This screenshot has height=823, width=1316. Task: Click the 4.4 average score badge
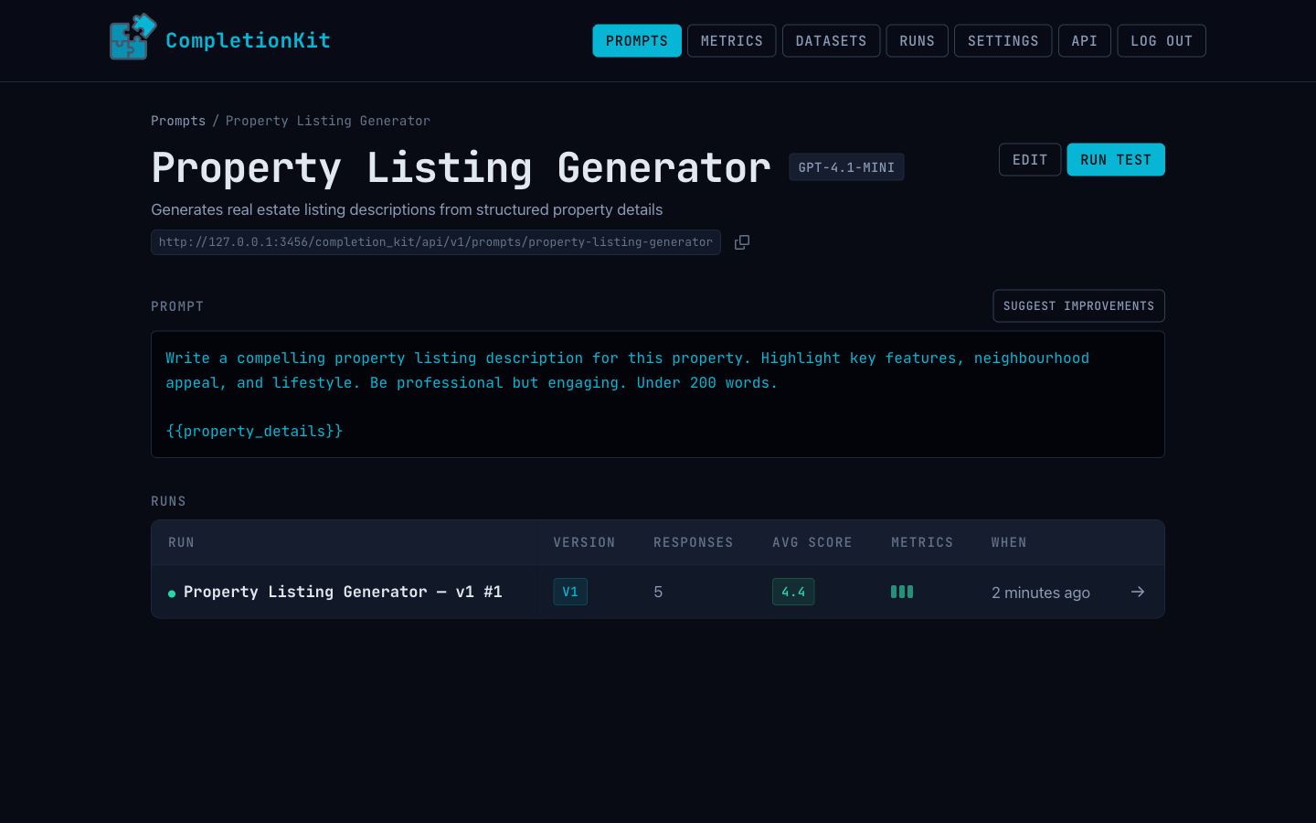pos(792,592)
